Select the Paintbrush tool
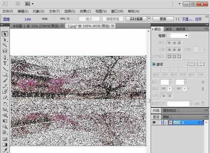 (x=5, y=80)
